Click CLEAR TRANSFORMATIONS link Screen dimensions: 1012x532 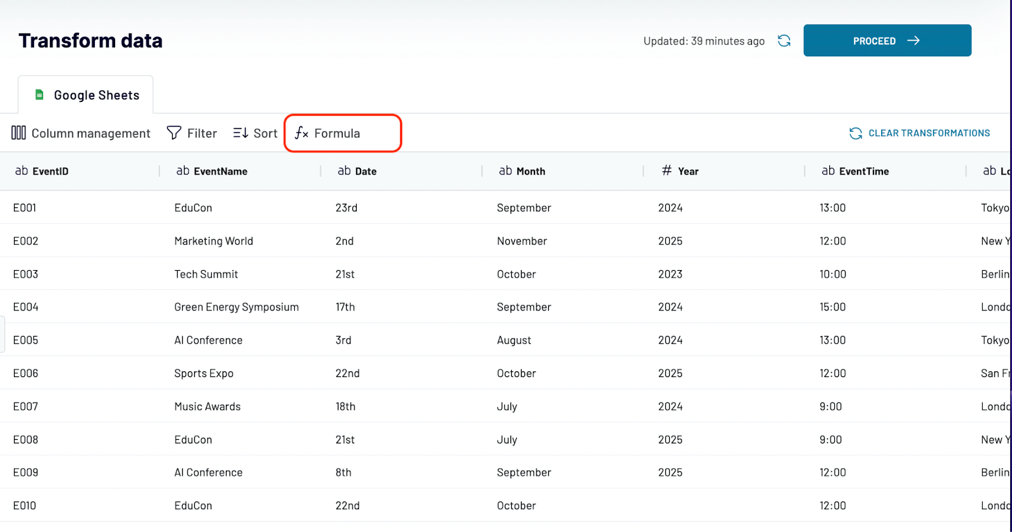click(929, 133)
